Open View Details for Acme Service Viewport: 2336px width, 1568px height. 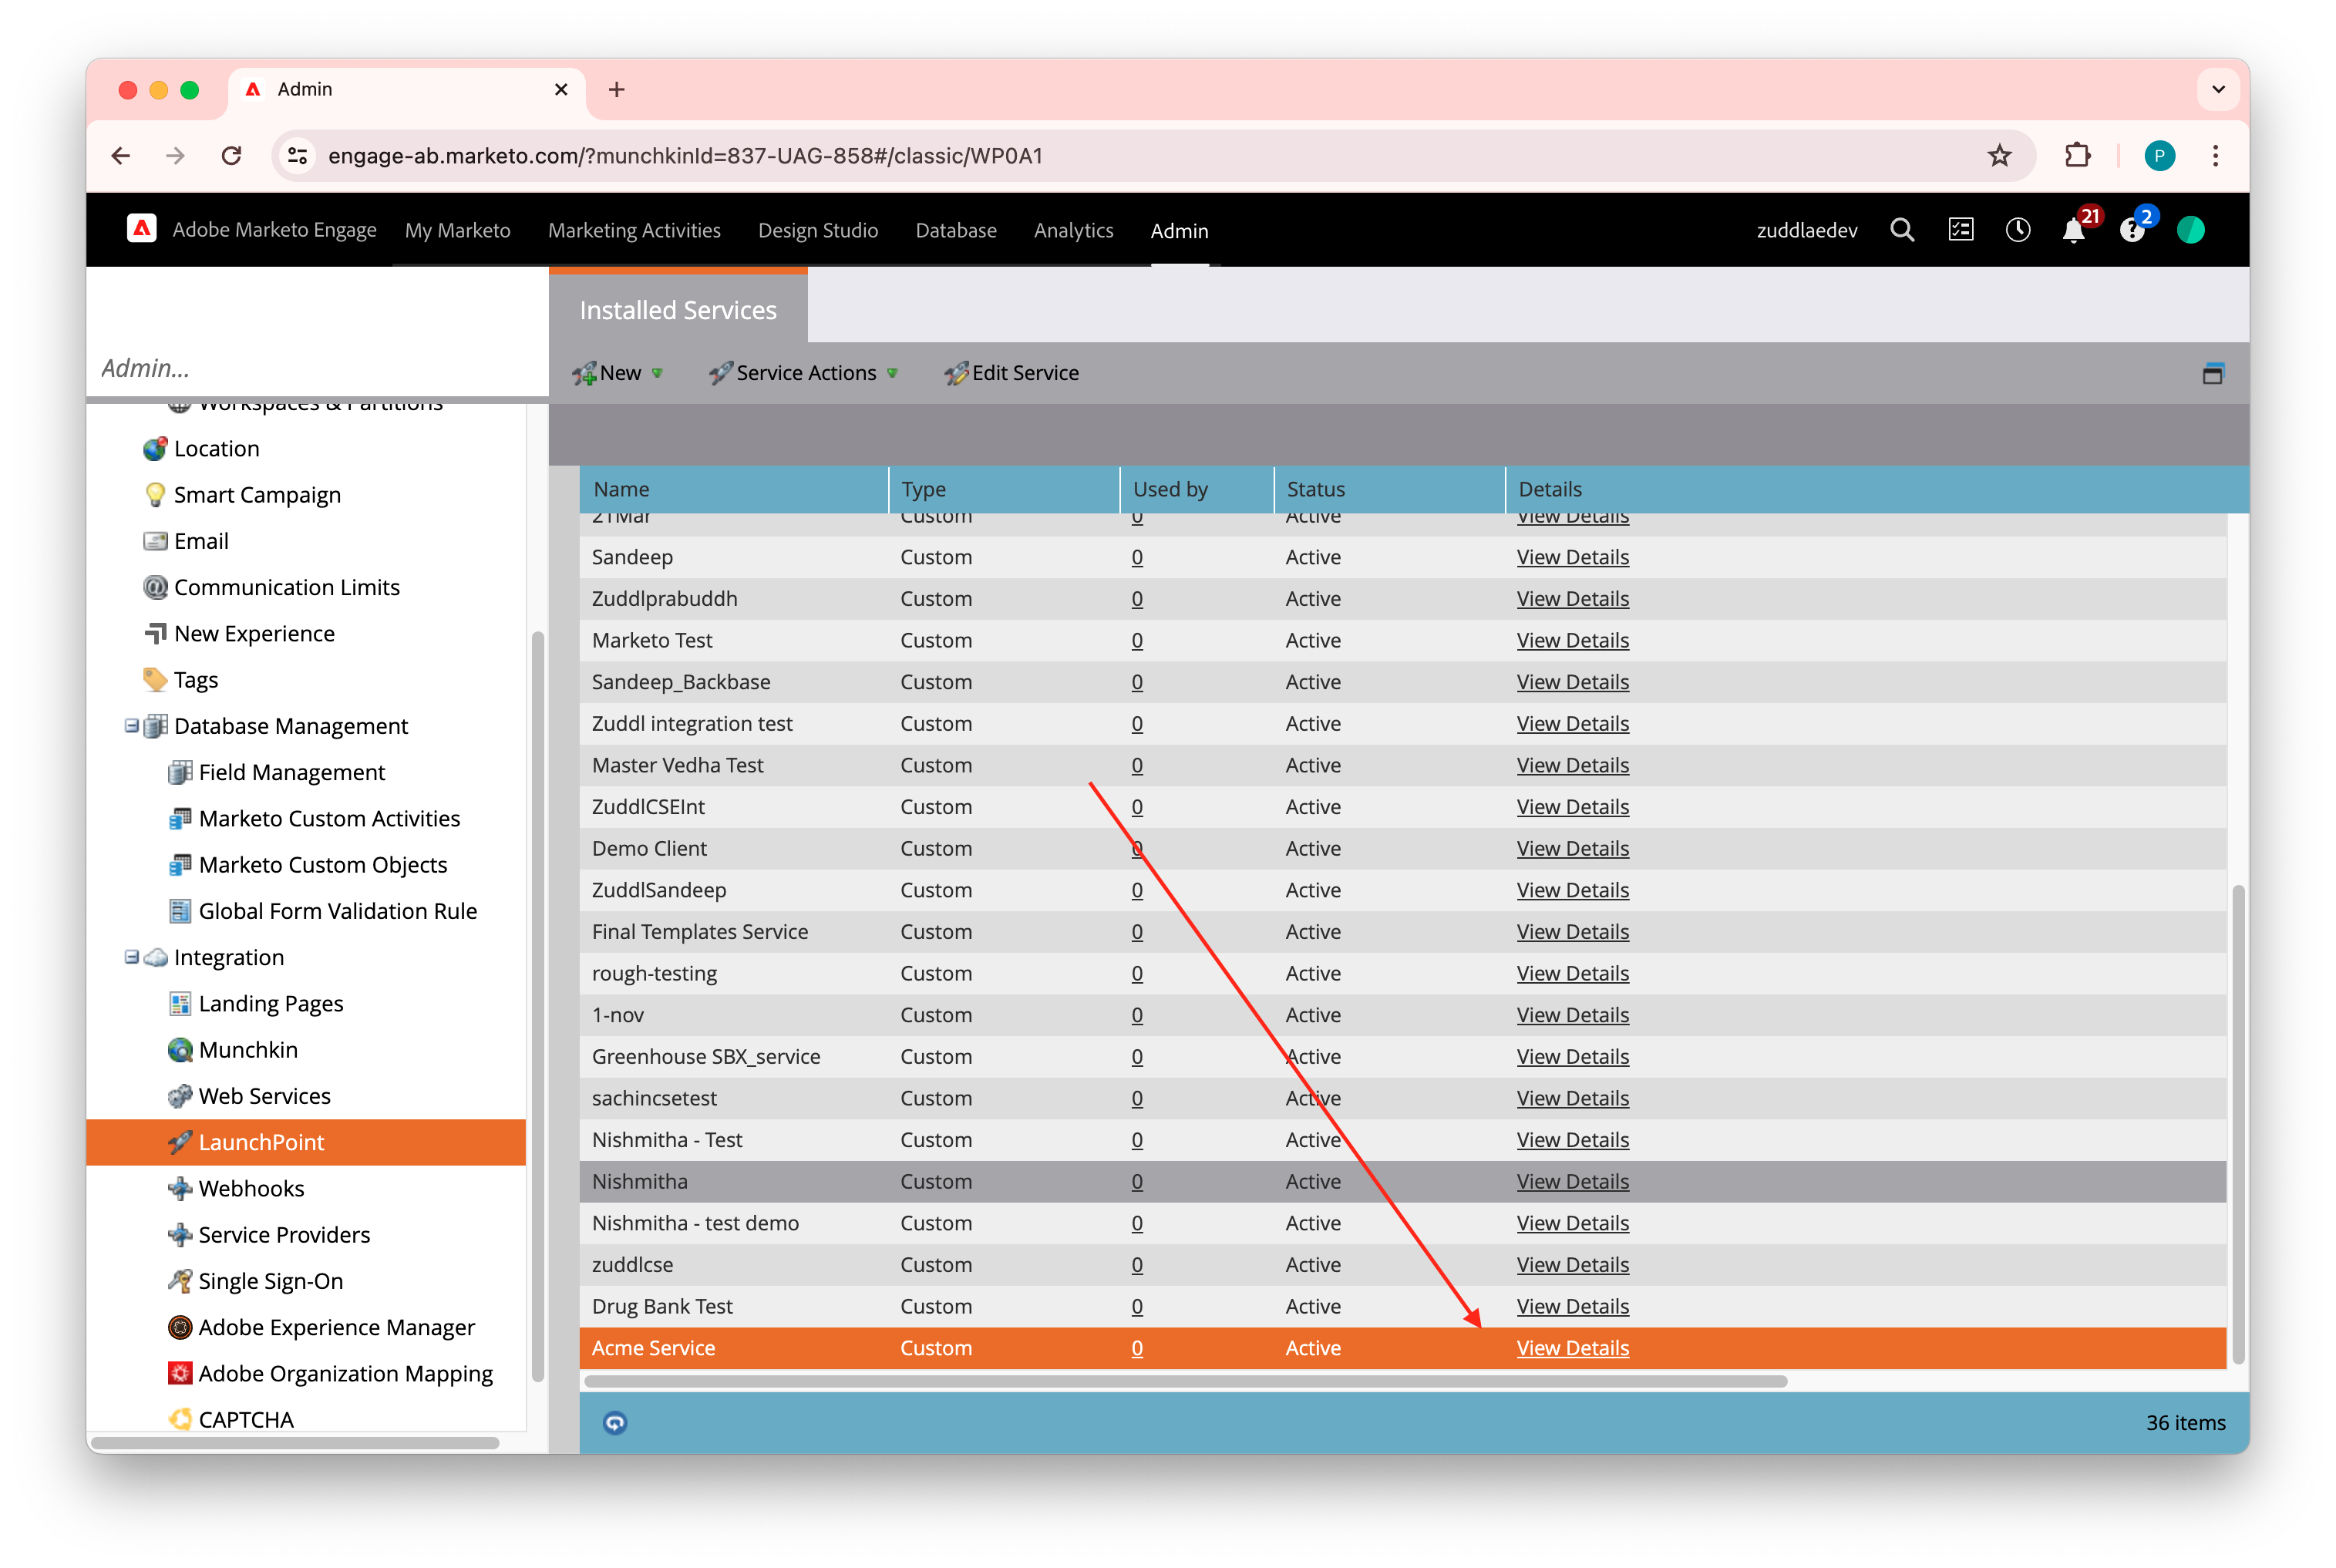coord(1572,1348)
